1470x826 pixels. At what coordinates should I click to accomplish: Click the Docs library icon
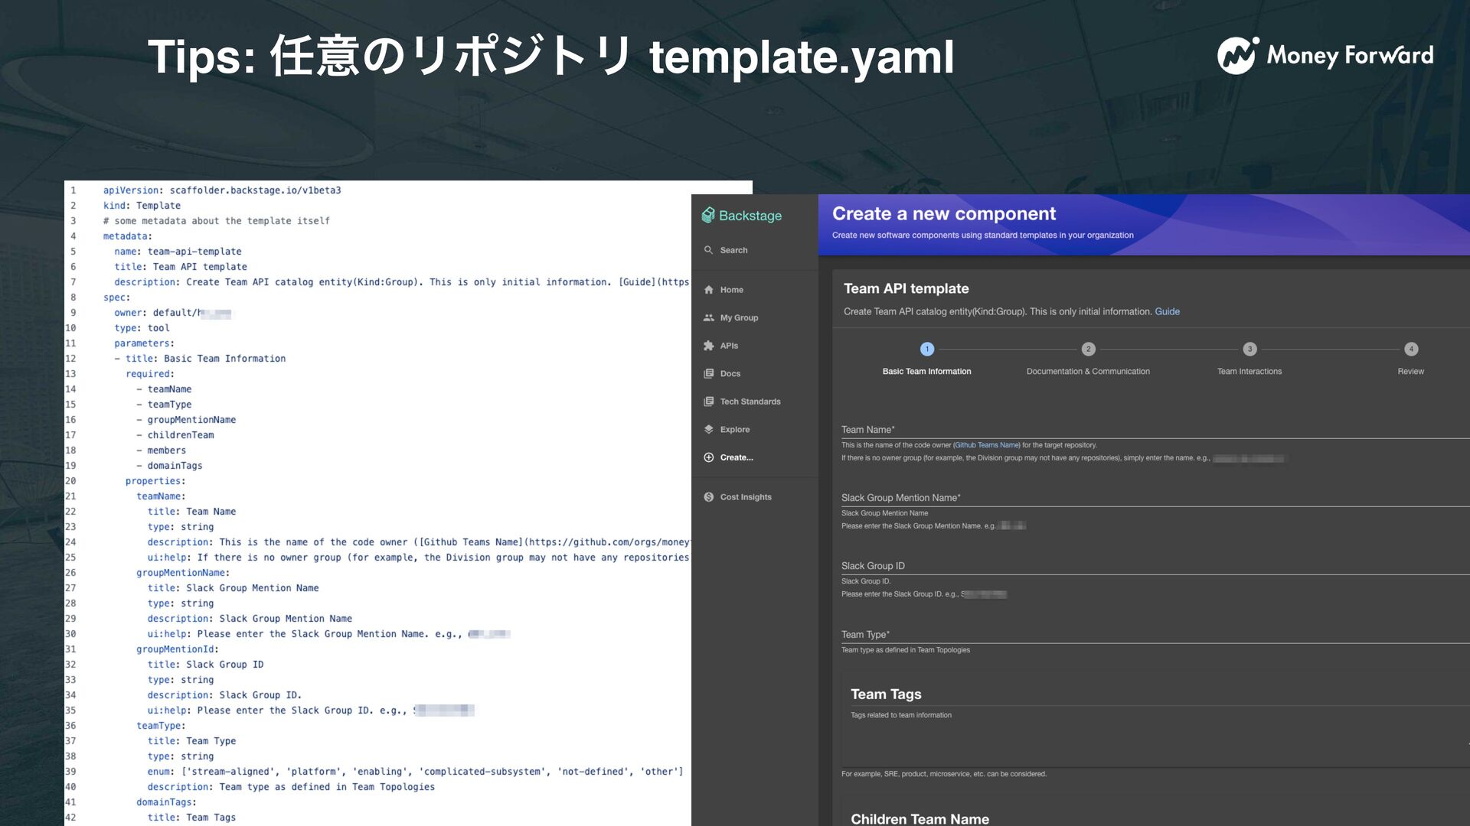[708, 374]
